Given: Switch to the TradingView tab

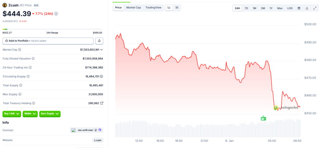Looking at the screenshot, I should pos(153,7).
